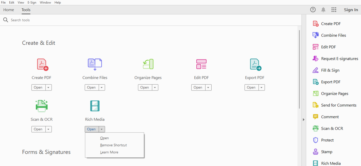Switch to the Home tab
The width and height of the screenshot is (361, 166).
click(9, 10)
